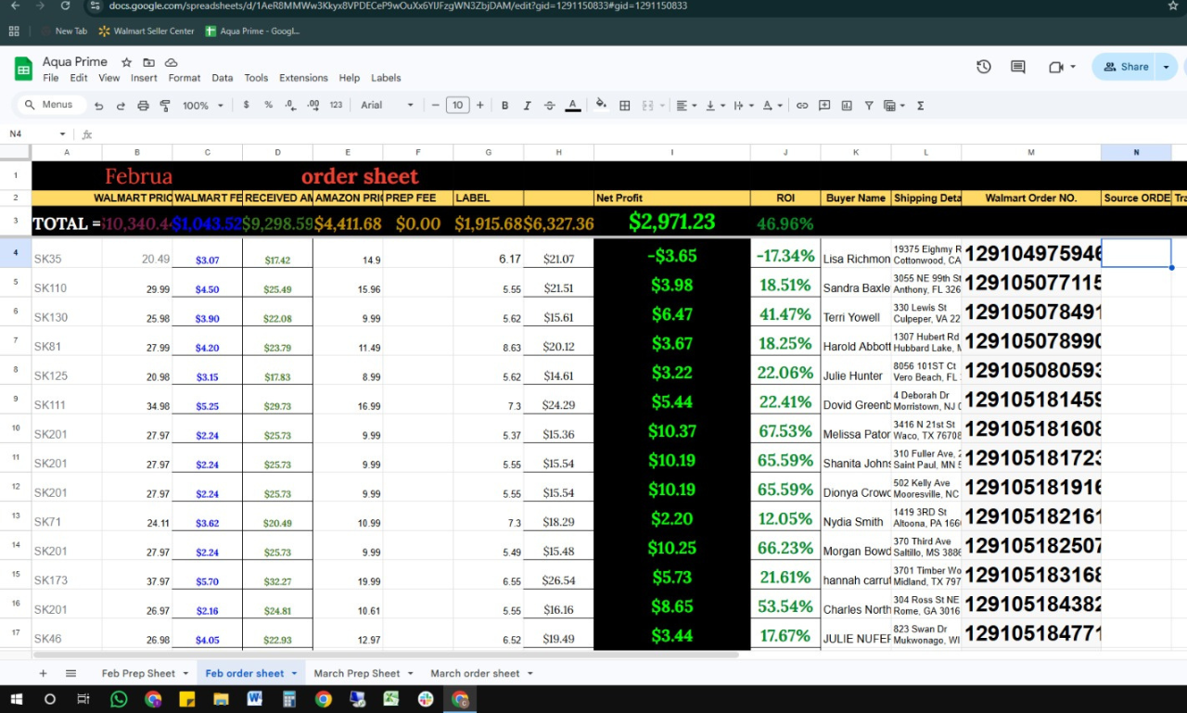Click Aqua Prime bookmark in bookmarks bar

[252, 31]
